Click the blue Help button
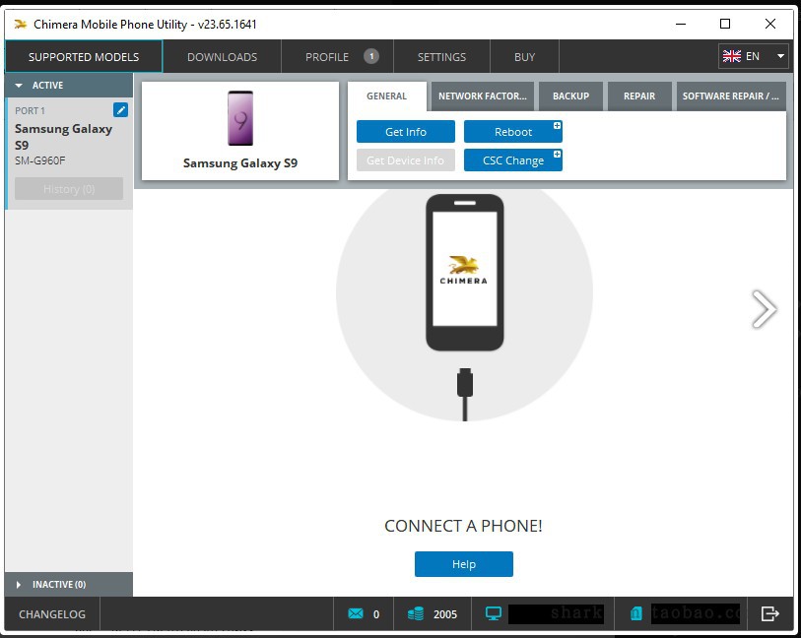 tap(463, 564)
